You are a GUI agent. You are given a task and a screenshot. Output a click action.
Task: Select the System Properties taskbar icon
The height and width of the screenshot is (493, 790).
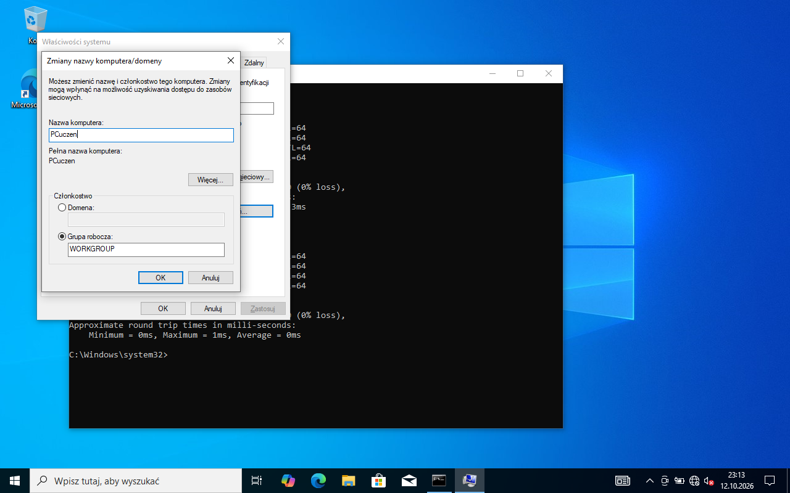pos(470,481)
